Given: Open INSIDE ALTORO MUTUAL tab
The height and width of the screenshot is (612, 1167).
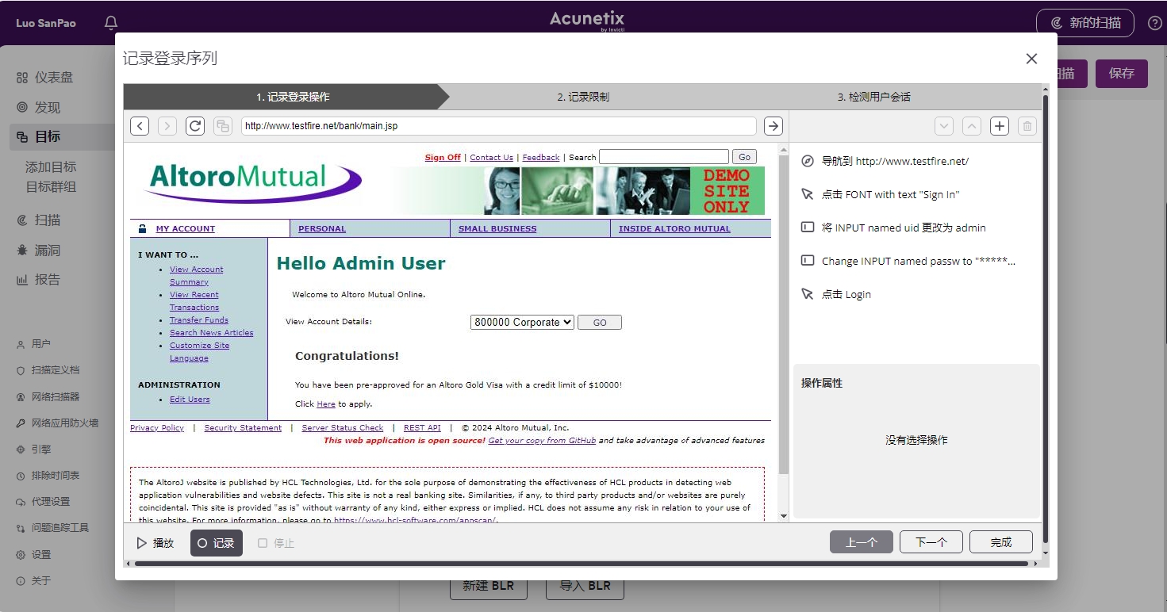Looking at the screenshot, I should click(x=674, y=228).
